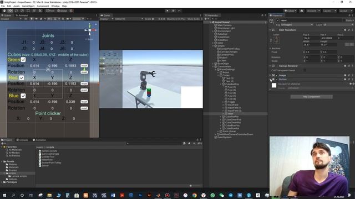Open the custom editor tools icon
The height and width of the screenshot is (199, 355).
tap(40, 11)
